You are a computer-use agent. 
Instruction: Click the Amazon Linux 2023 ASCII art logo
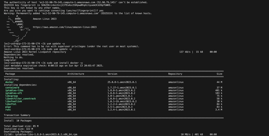[18, 28]
